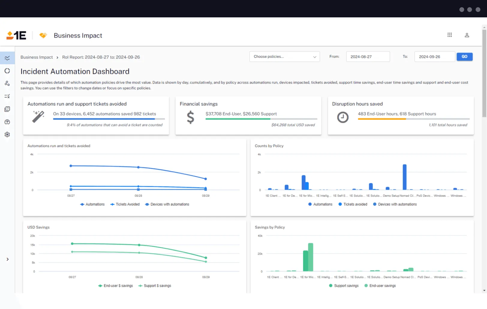Open Settings via the gear icon
487x309 pixels.
point(7,134)
